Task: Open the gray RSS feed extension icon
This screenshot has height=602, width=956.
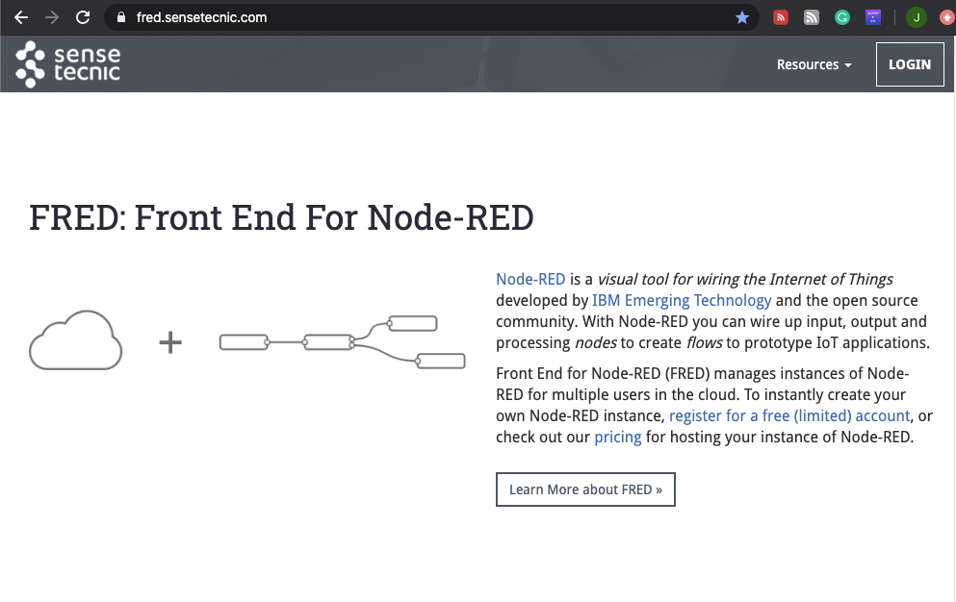Action: [x=811, y=17]
